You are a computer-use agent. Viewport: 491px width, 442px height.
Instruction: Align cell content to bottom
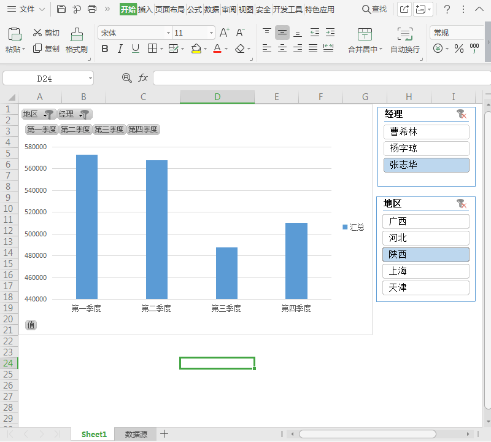click(x=298, y=33)
